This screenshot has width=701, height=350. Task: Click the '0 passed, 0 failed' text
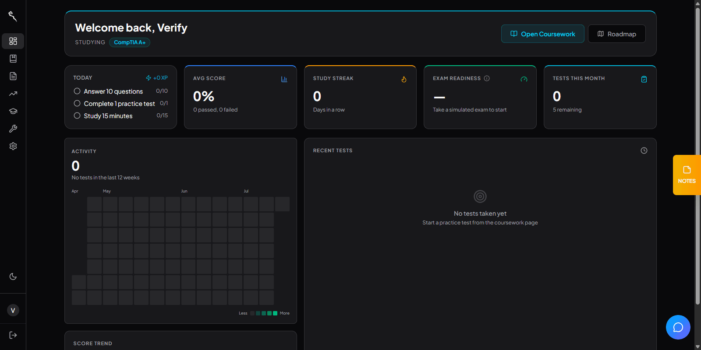pos(216,110)
